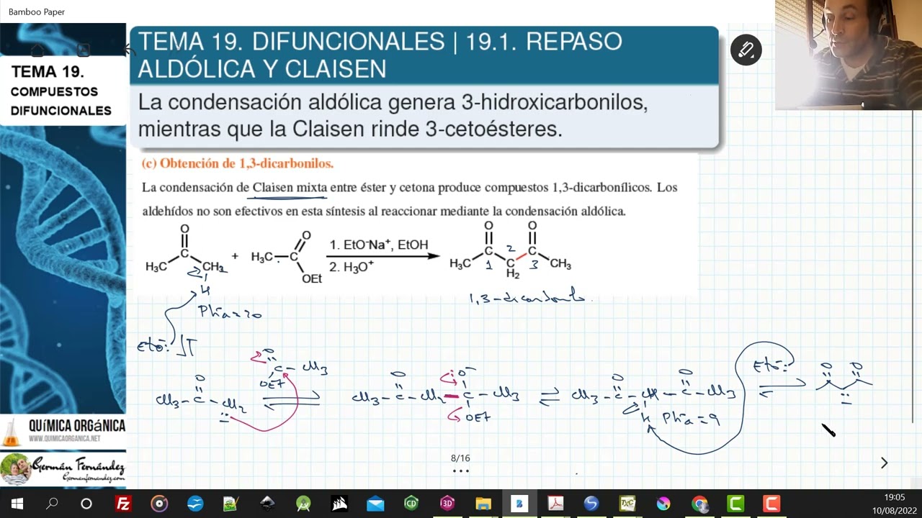Open the Corsair sails app in taskbar
Screen dimensions: 922x518
point(339,504)
